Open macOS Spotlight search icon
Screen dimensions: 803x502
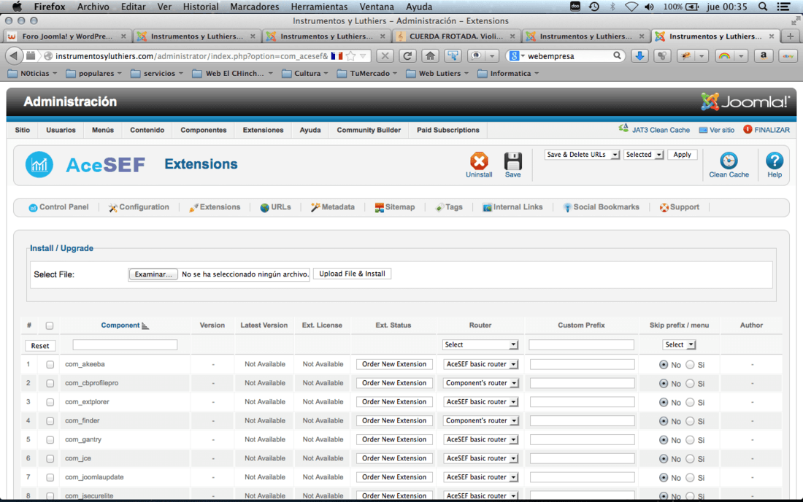click(x=763, y=7)
